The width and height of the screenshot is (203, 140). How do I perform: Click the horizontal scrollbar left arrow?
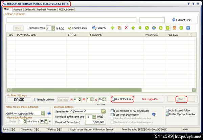[9, 90]
